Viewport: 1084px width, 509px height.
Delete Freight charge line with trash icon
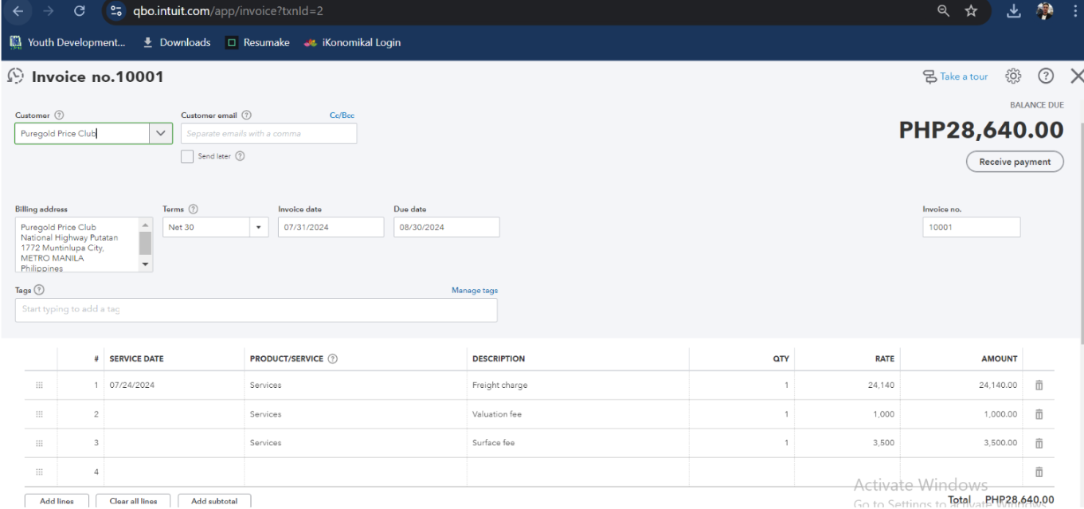pos(1039,386)
